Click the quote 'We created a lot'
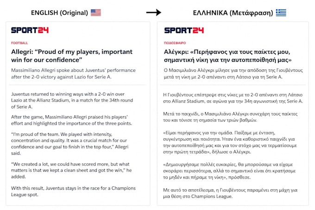315x210 pixels. click(71, 170)
